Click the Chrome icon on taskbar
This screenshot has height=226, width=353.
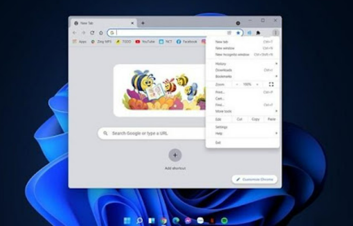click(164, 220)
